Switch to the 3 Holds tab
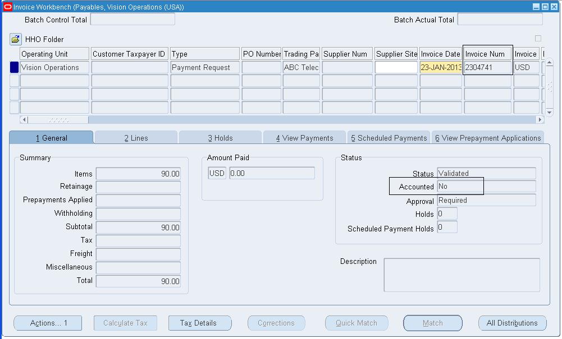 (220, 136)
